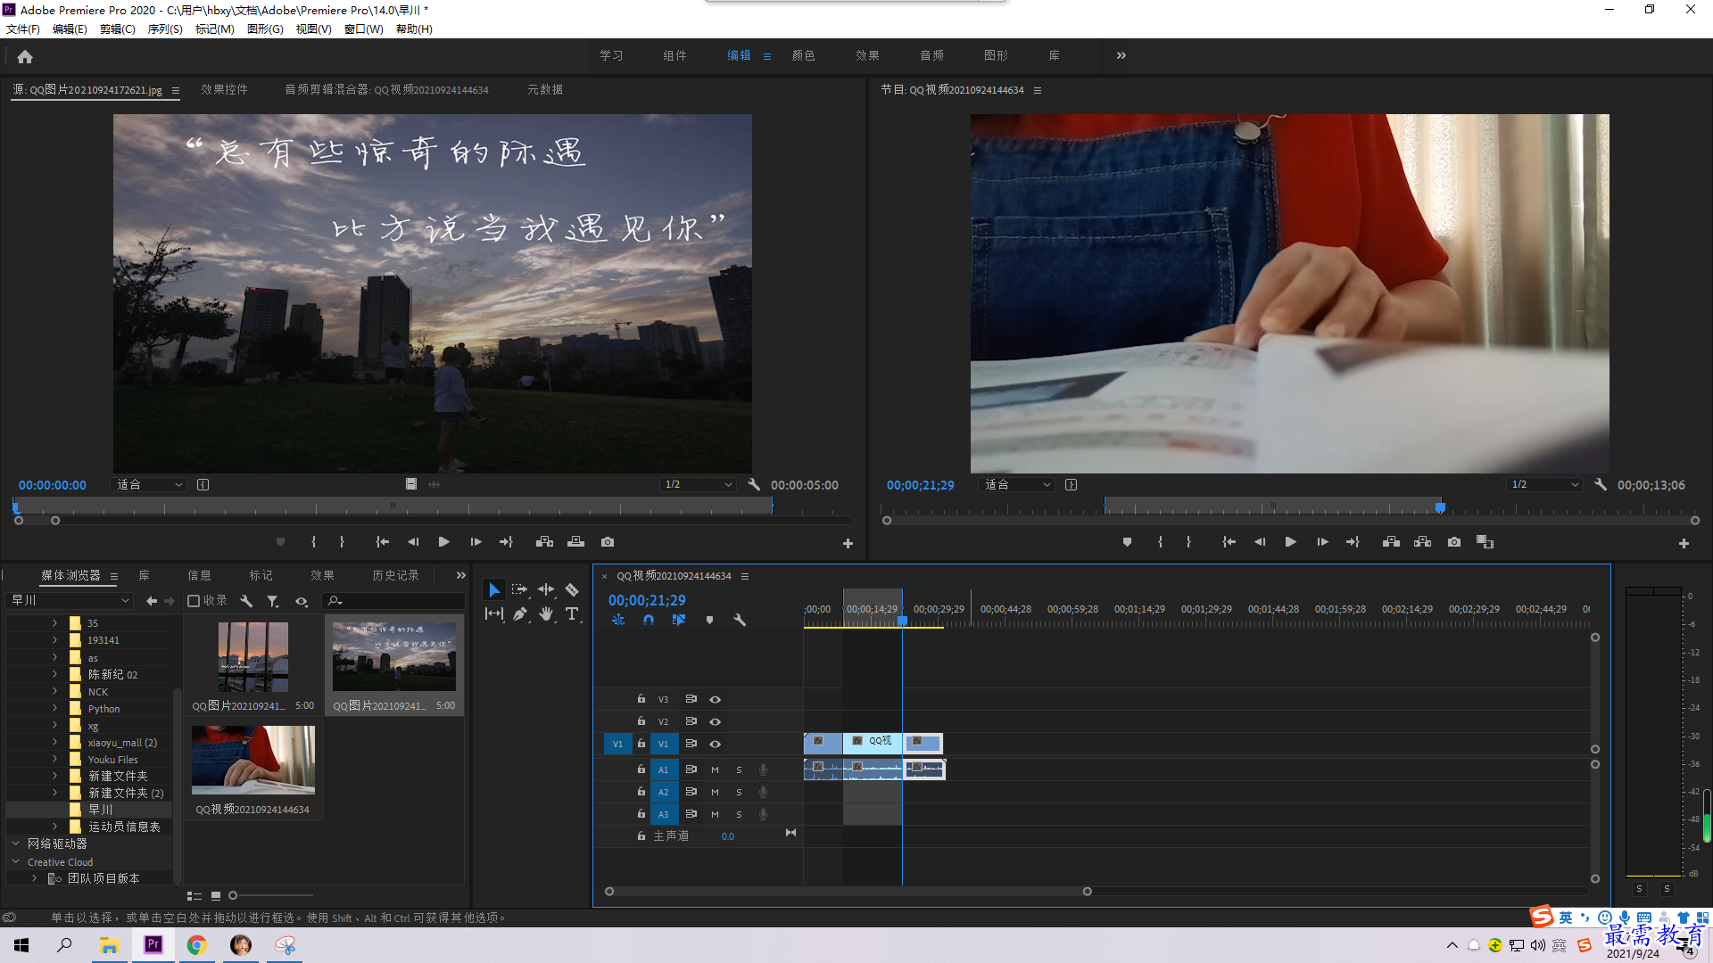
Task: Mark Out in source monitor
Action: tap(342, 542)
